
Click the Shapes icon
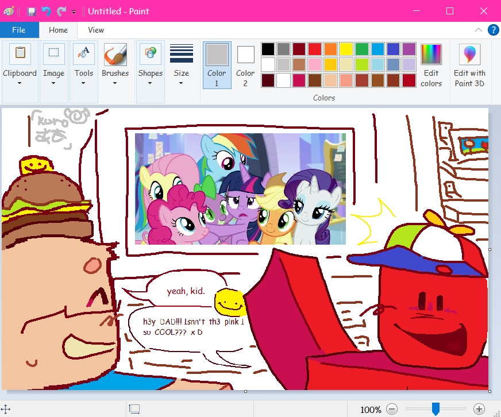[x=151, y=53]
